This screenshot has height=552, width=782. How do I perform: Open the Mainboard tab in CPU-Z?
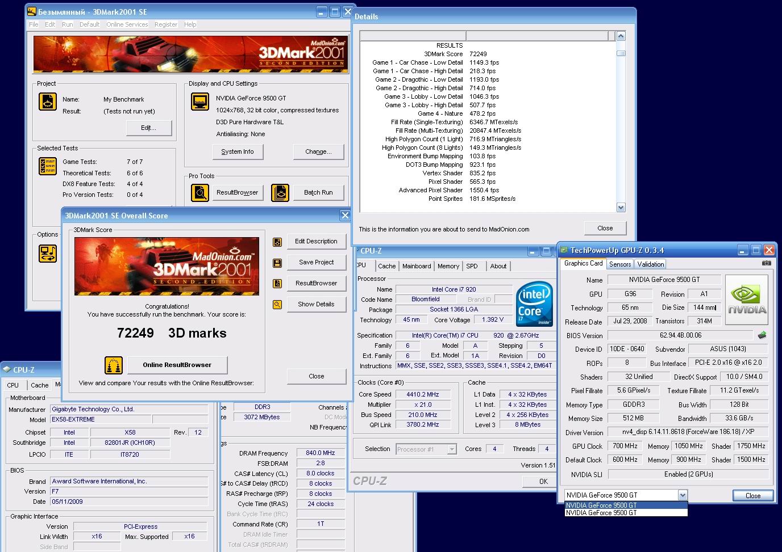(417, 266)
